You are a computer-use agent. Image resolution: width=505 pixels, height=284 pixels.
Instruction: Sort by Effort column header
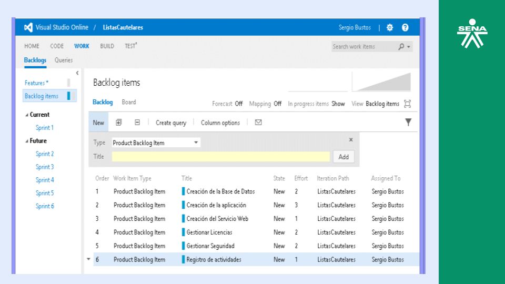click(x=301, y=178)
